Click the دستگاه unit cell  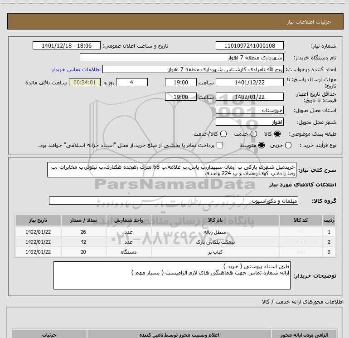(x=129, y=252)
